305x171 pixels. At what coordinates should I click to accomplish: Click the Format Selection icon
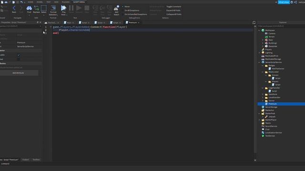click(53, 8)
